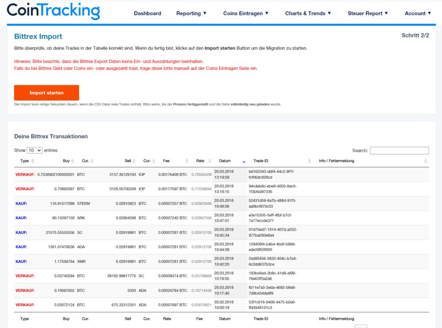Select Trade ID starting 2ad85456-5833
Image resolution: width=442 pixels, height=328 pixels.
coord(273,261)
